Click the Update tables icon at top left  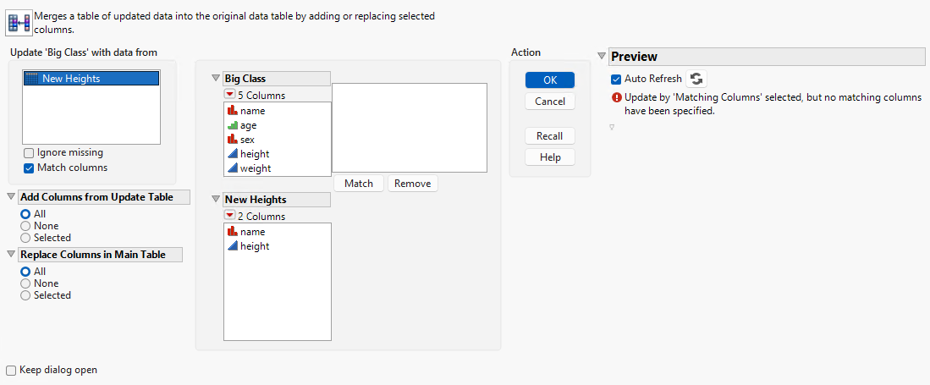[19, 22]
